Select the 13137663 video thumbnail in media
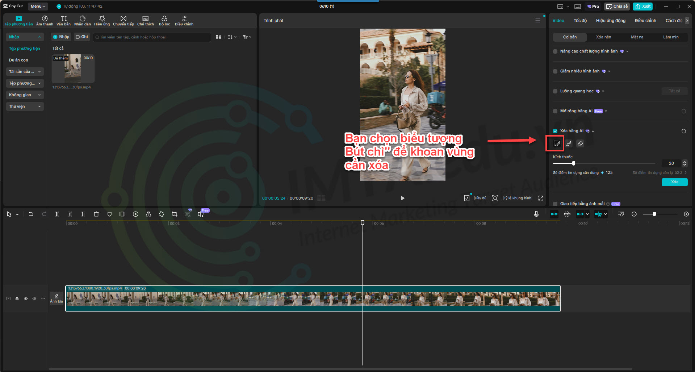 [x=73, y=69]
